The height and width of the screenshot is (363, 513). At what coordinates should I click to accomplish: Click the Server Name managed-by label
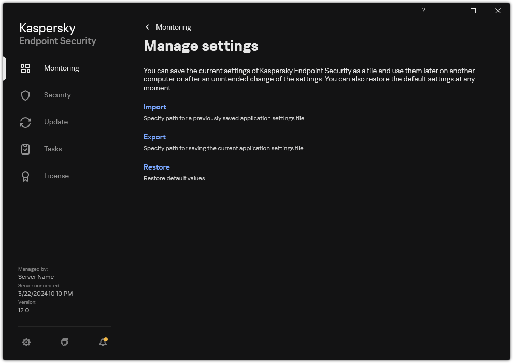[x=36, y=277]
